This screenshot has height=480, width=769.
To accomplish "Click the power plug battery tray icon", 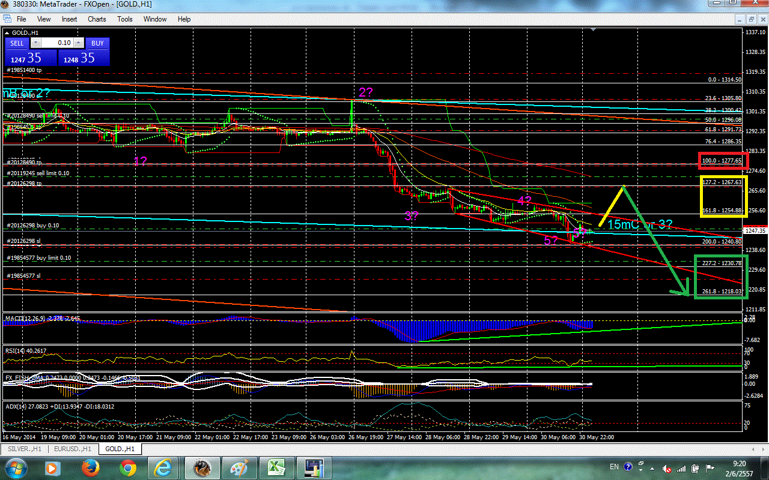I will point(695,467).
